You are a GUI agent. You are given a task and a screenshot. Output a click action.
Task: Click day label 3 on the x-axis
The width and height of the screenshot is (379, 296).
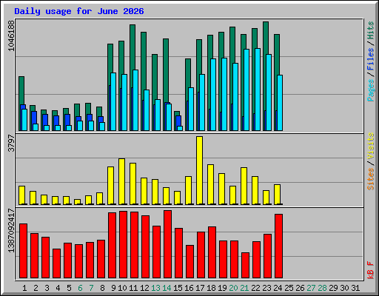click(47, 288)
